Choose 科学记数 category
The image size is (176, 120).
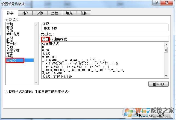click(13, 50)
